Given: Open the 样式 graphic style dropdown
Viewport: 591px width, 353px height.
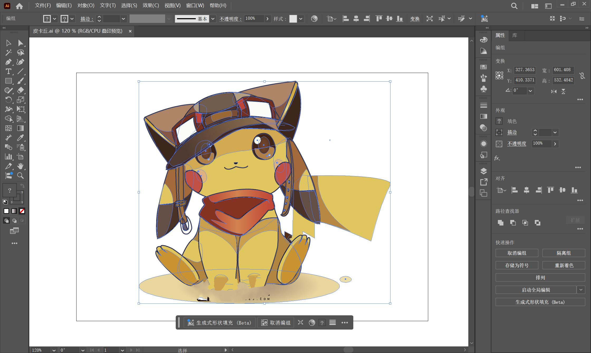Looking at the screenshot, I should (301, 19).
